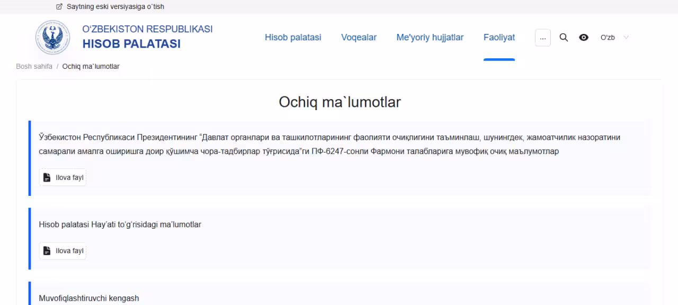Click Ochiq ma`lumotlar breadcrumb text
This screenshot has height=305, width=678.
click(91, 67)
